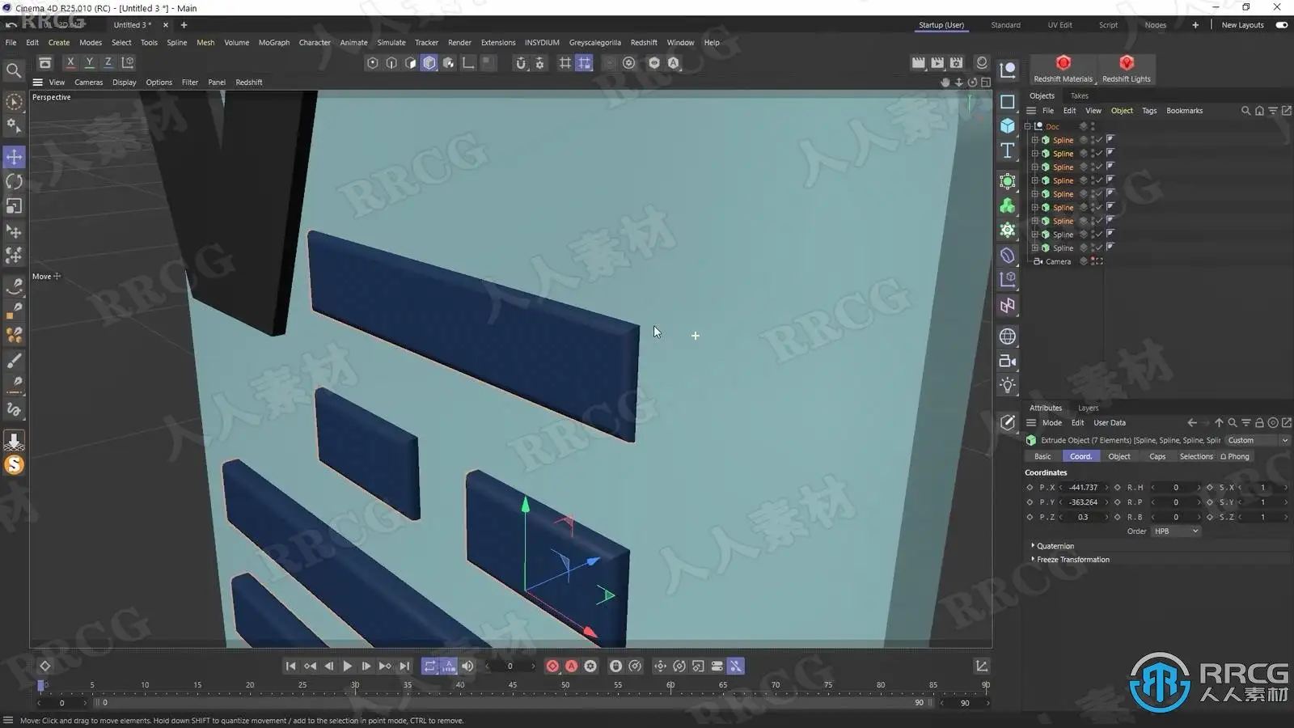Go to the end of the animation
Viewport: 1294px width, 728px height.
[404, 666]
